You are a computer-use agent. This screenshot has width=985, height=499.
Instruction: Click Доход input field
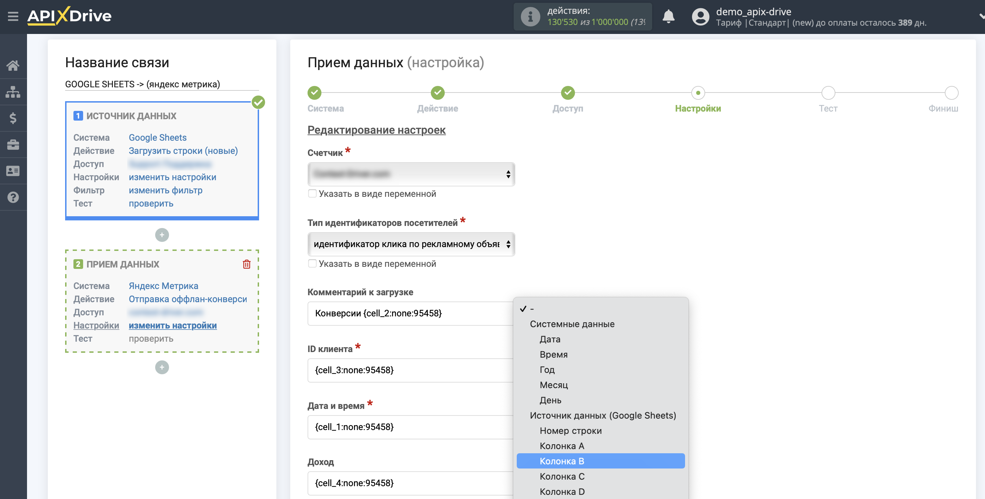(410, 483)
